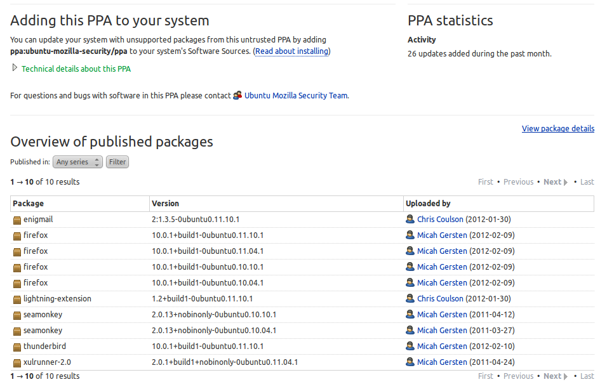The image size is (607, 389).
Task: Open Micah Gersten link for firefox 0ubuntu0.11.04.1
Action: [x=442, y=251]
